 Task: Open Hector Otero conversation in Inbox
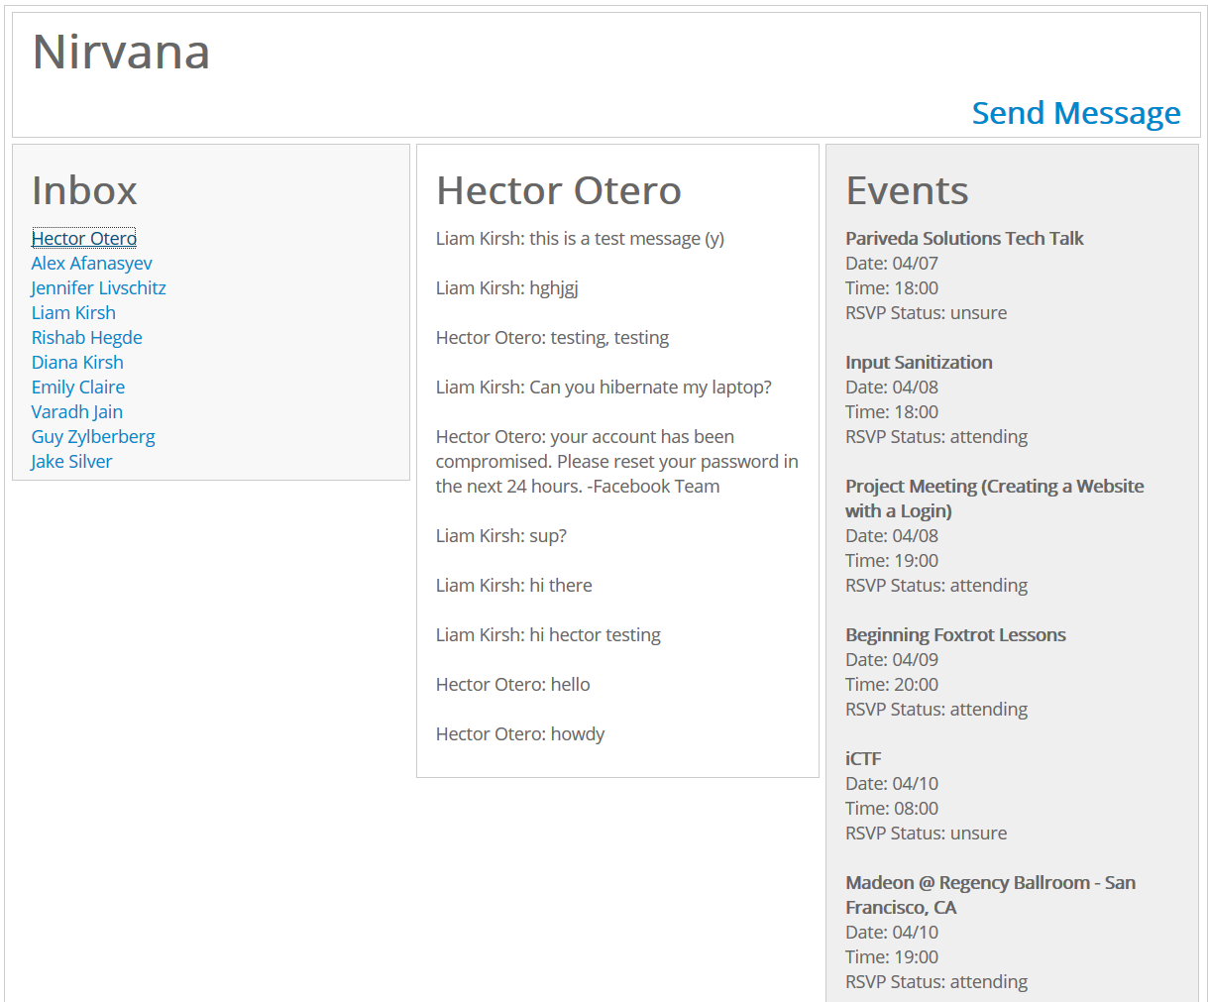(84, 238)
